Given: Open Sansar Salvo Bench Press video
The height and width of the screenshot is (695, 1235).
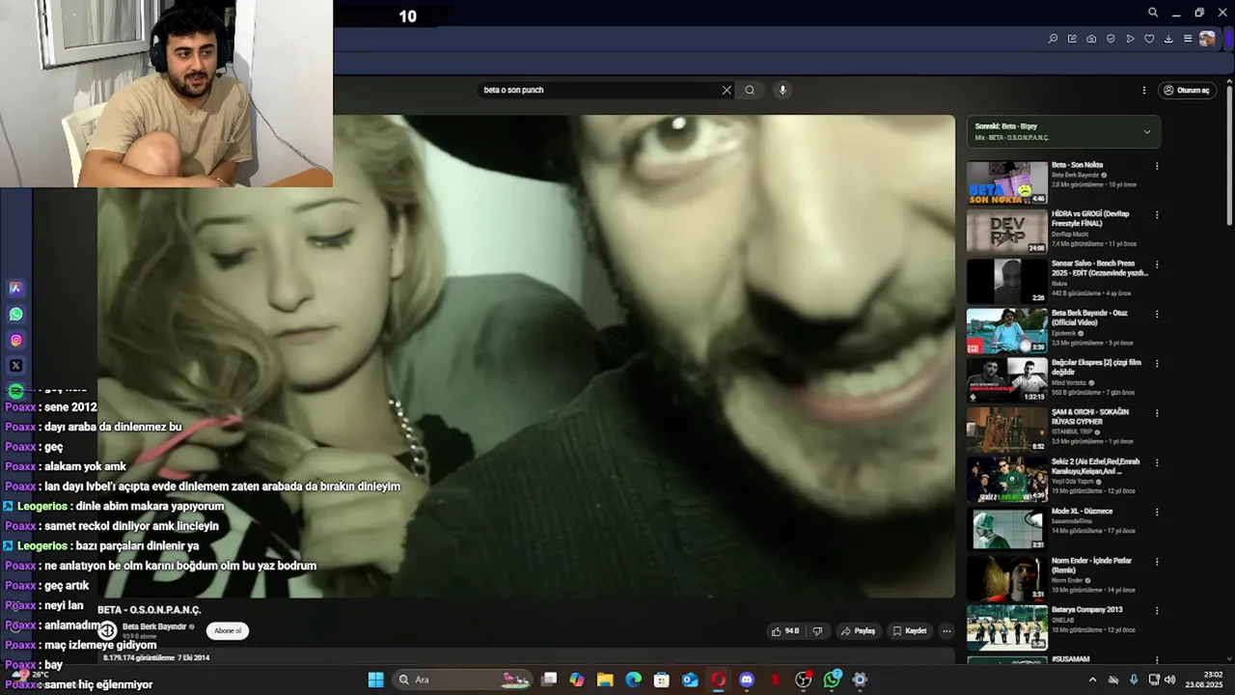Looking at the screenshot, I should point(1006,281).
